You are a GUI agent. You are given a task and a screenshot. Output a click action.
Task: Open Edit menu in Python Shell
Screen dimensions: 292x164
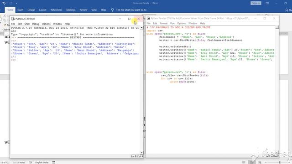[x=20, y=24]
